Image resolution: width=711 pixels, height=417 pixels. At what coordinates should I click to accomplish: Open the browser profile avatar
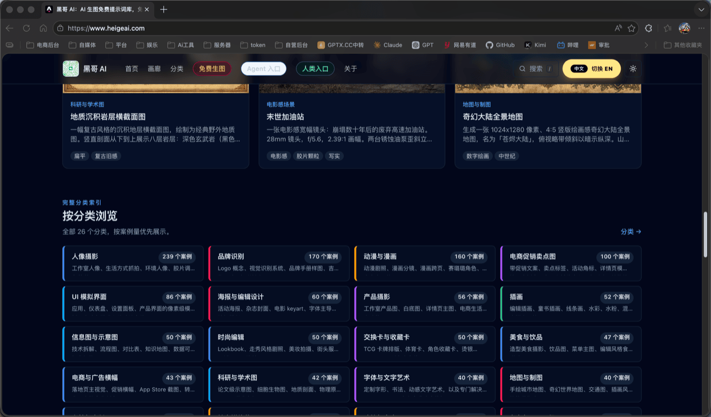click(x=684, y=28)
